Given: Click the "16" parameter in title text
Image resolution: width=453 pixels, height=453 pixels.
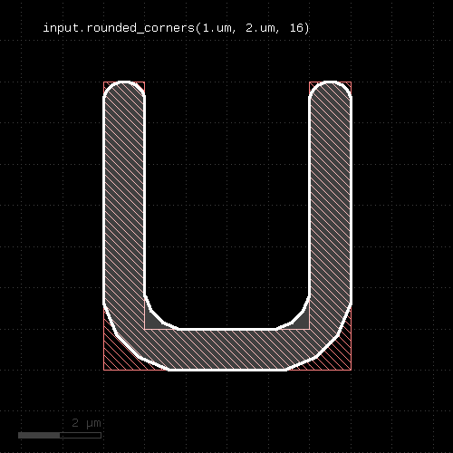Looking at the screenshot, I should 296,28.
